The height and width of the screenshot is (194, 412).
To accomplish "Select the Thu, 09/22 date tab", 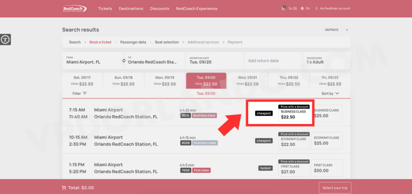I will [289, 81].
